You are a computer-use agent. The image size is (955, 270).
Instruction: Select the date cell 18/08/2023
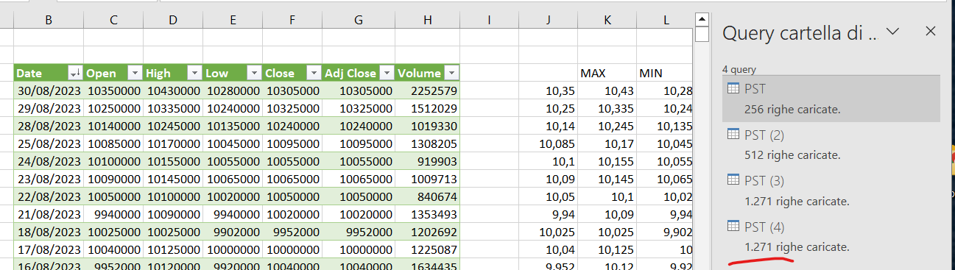pos(49,232)
